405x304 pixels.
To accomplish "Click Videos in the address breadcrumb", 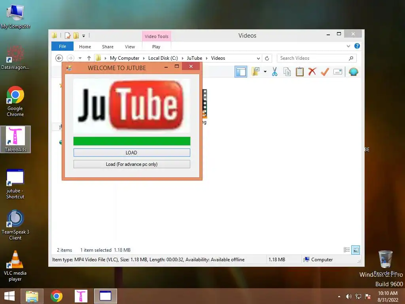I will tap(218, 58).
